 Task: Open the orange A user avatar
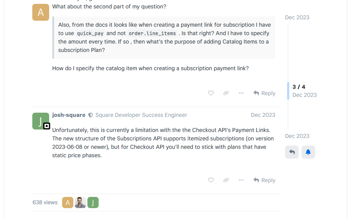point(41,12)
